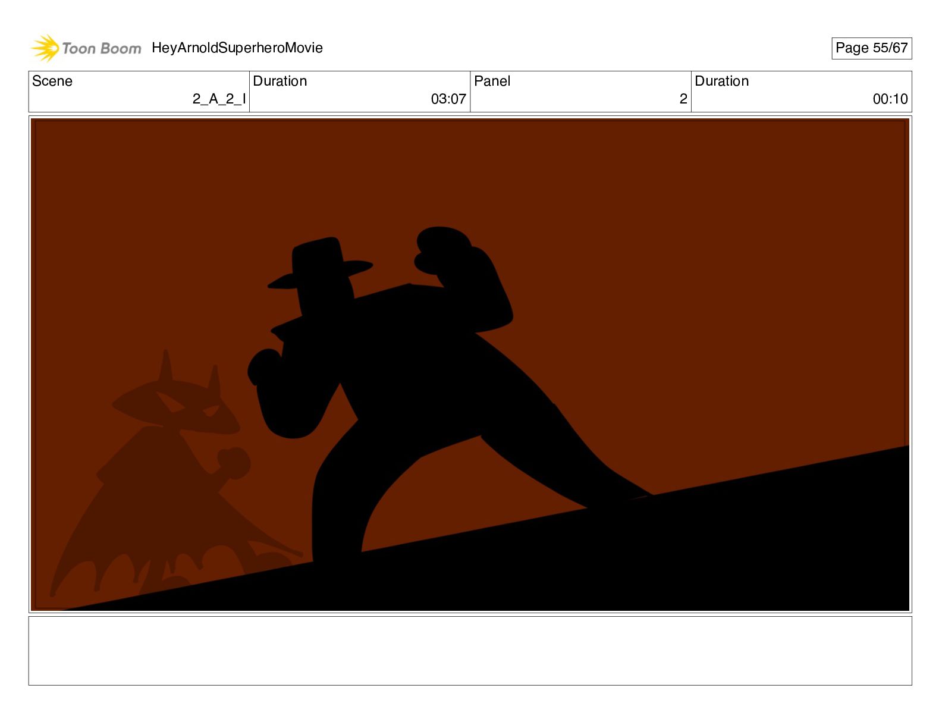This screenshot has width=942, height=728.
Task: Click the storyboard panel silhouette drawing
Action: point(470,365)
